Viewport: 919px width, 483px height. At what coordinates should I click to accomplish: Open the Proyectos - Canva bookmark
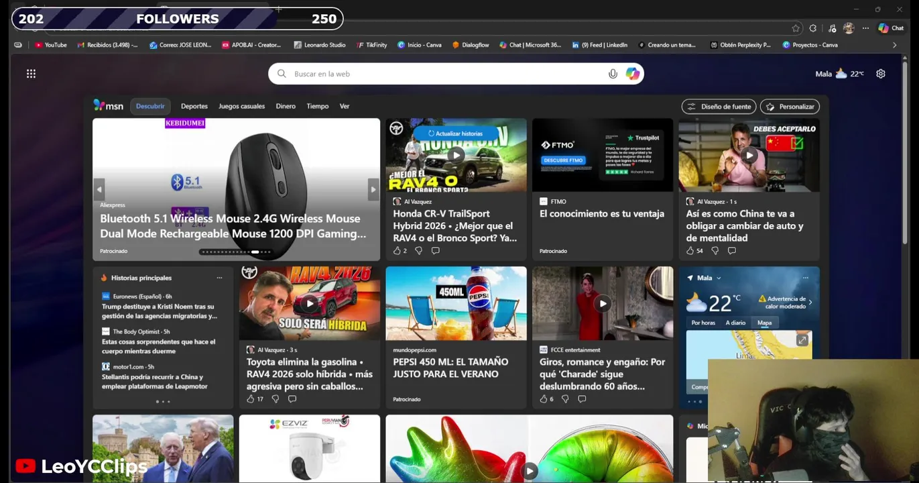(810, 45)
